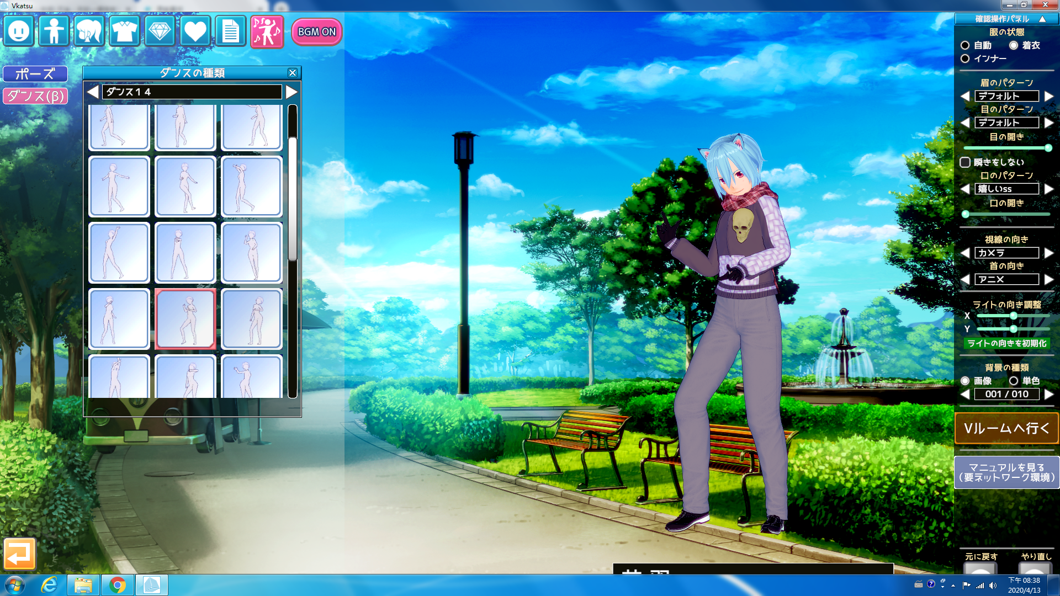Image resolution: width=1060 pixels, height=596 pixels.
Task: Open File Explorer from taskbar
Action: coord(83,585)
